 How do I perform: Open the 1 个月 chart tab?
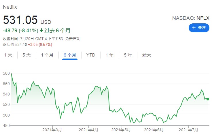coord(47,55)
